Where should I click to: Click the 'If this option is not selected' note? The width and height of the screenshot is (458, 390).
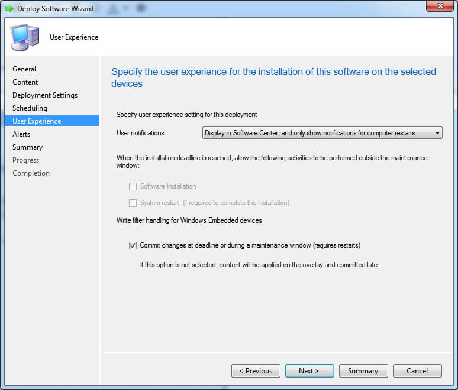260,265
